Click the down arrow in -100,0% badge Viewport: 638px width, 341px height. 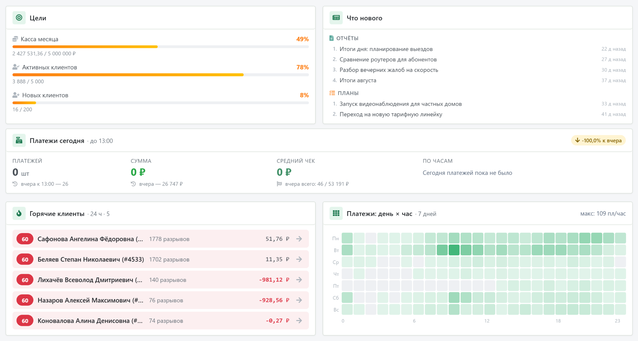[578, 140]
